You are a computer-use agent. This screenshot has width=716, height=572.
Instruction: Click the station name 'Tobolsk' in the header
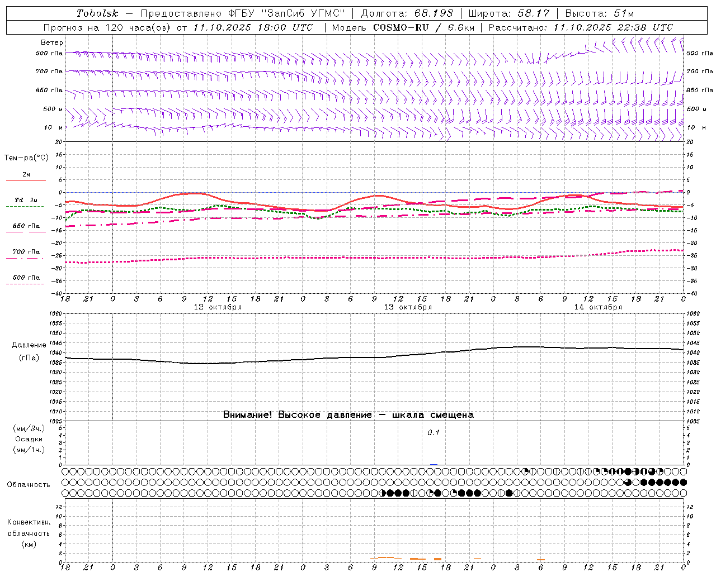coord(97,13)
